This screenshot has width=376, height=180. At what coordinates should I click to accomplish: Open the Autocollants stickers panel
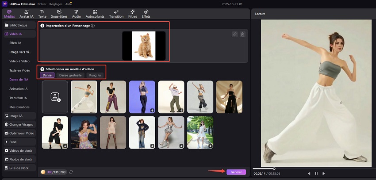pos(95,13)
